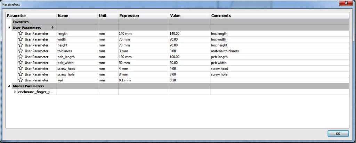This screenshot has height=143, width=356.
Task: Click the Unit column header
Action: click(108, 16)
